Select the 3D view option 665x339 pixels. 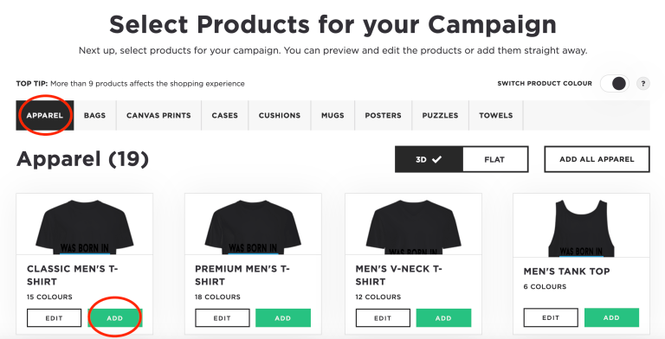point(429,159)
